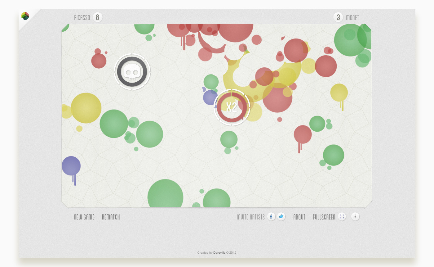
Task: Click Monet's score badge showing 3
Action: pyautogui.click(x=338, y=17)
